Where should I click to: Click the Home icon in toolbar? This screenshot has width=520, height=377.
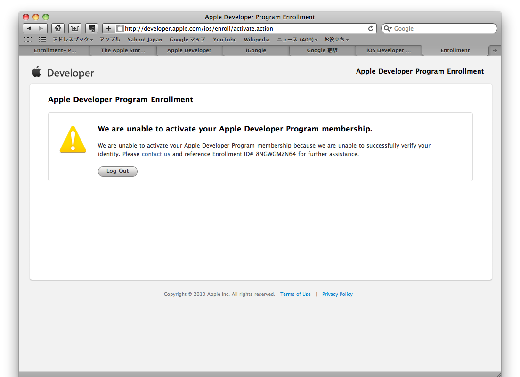click(57, 28)
